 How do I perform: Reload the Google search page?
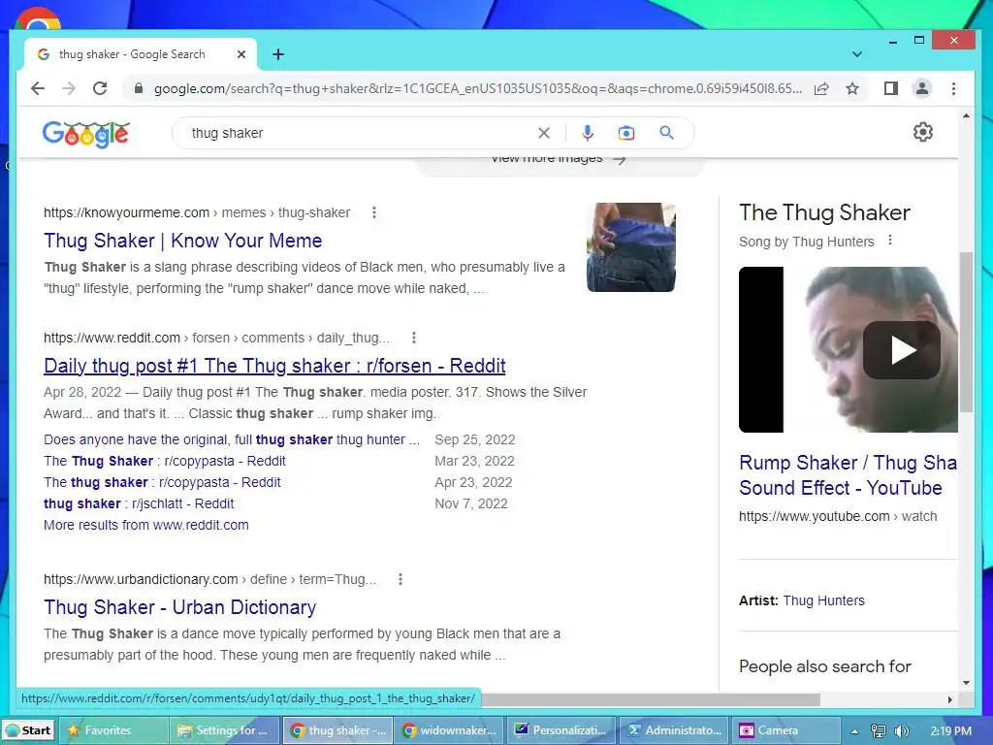(100, 88)
